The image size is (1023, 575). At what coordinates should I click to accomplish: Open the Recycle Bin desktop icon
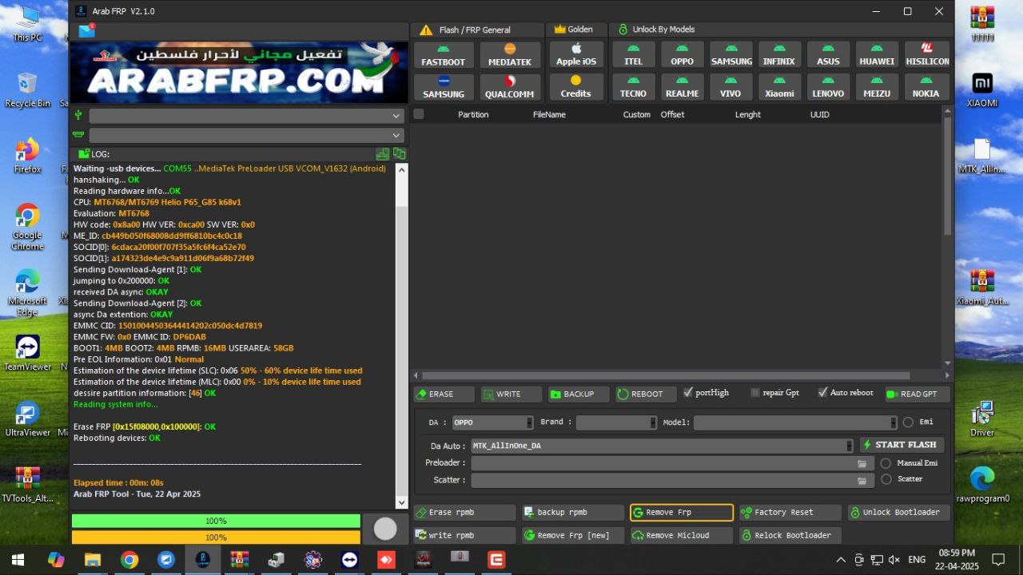point(27,90)
